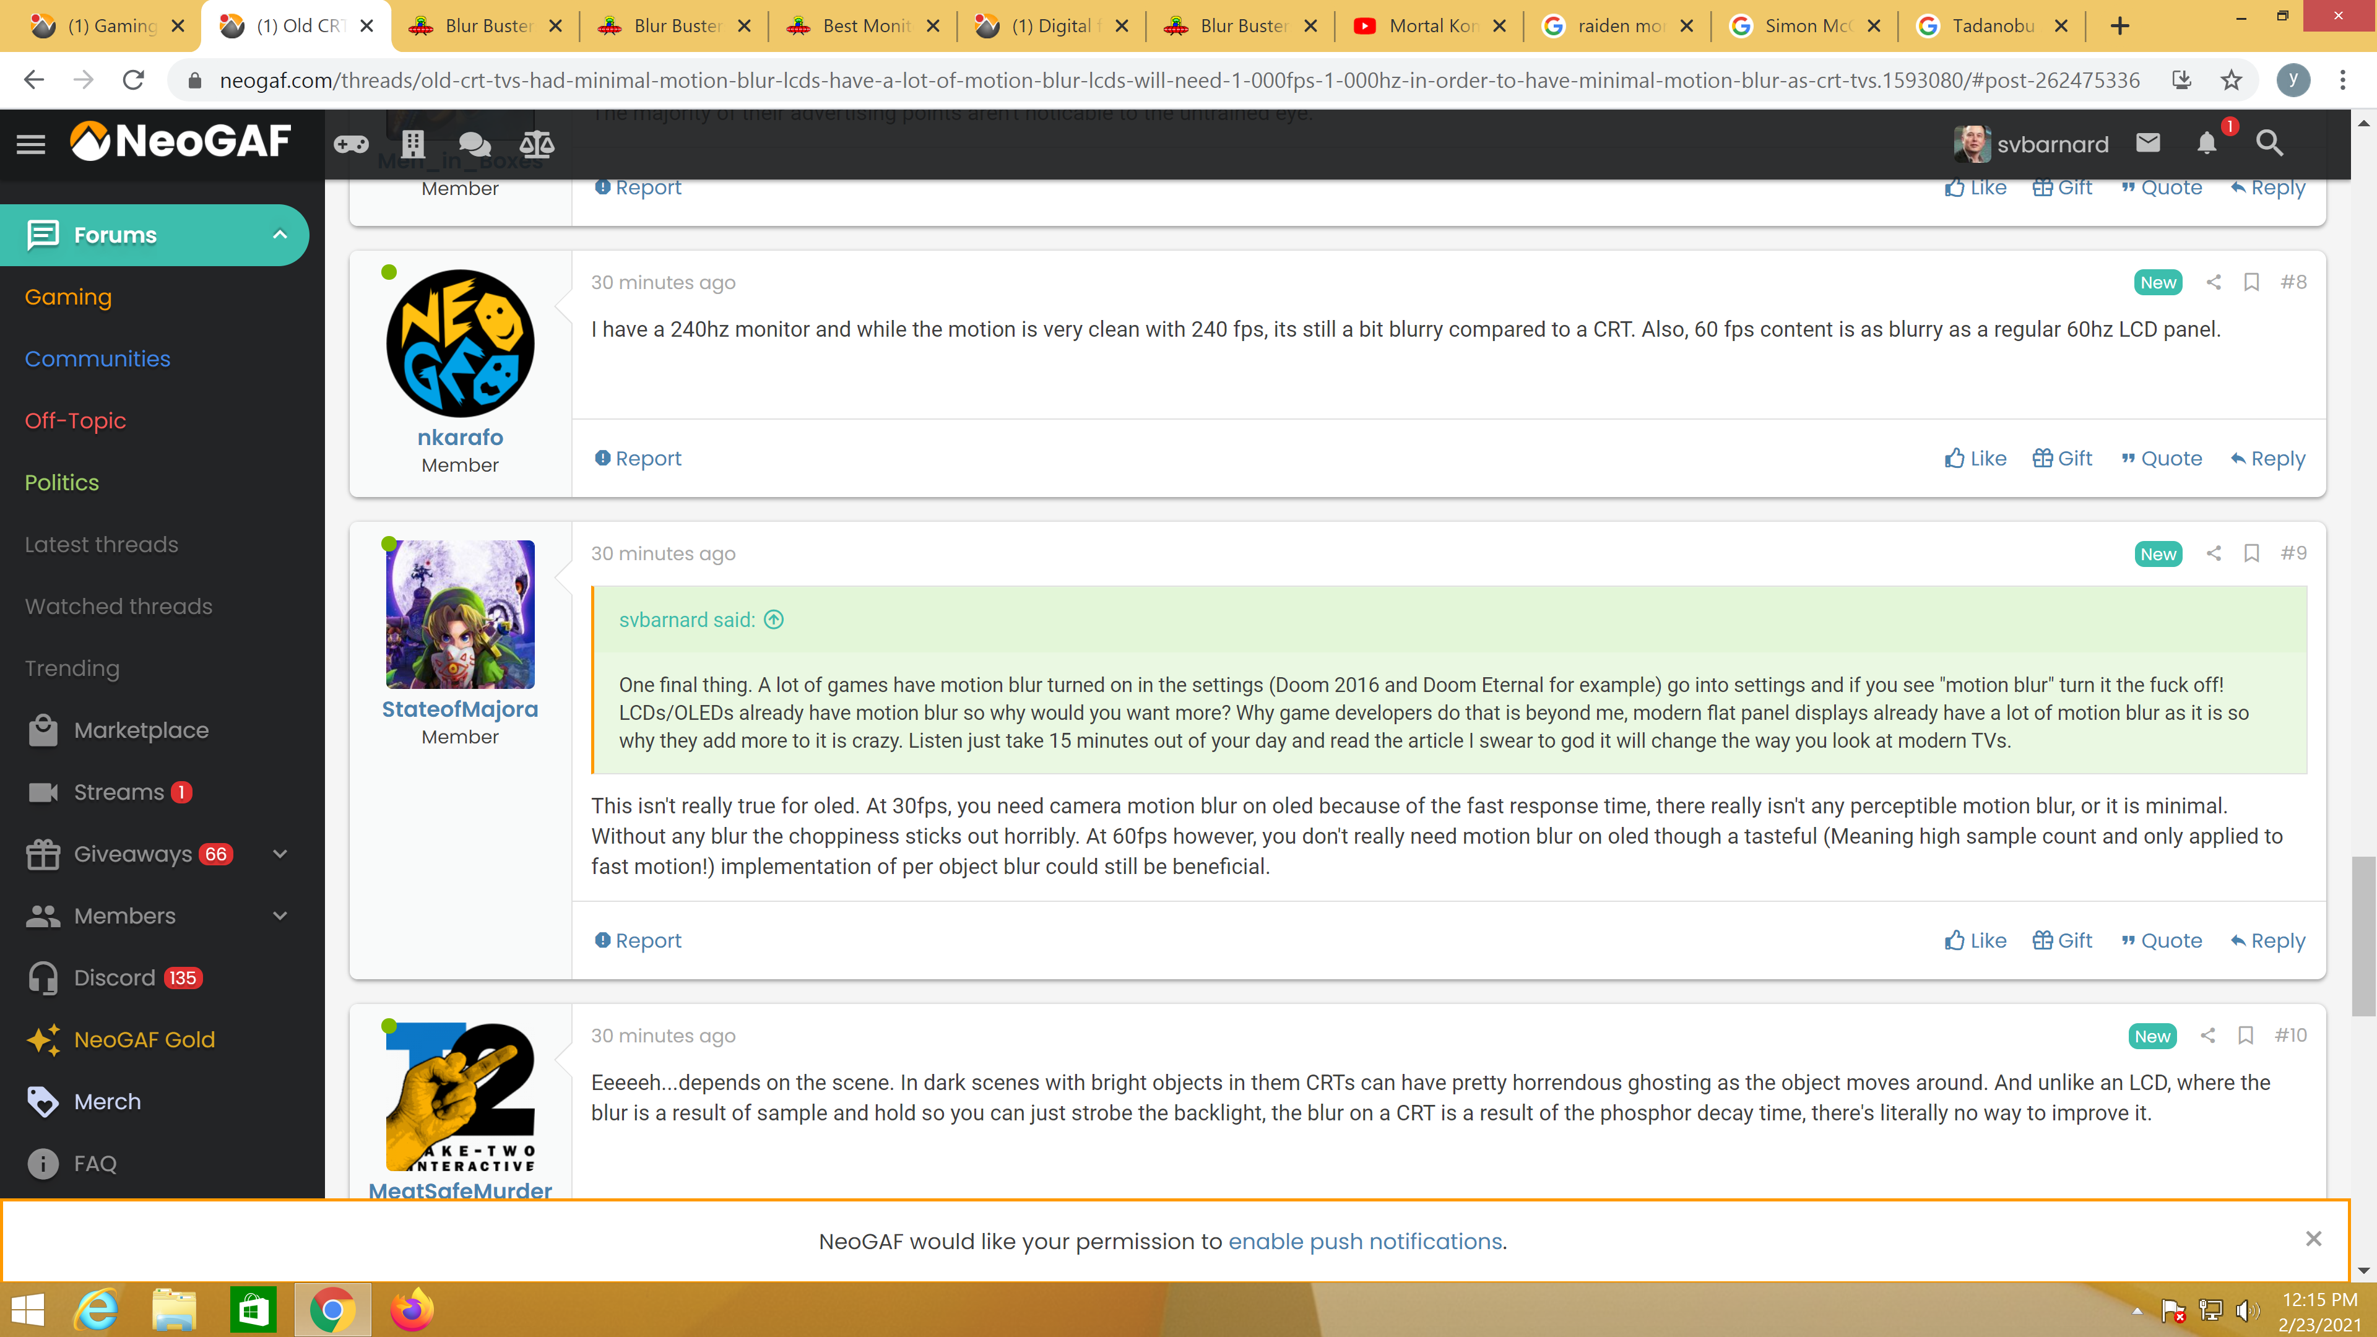Open the Streams sidebar item

coord(109,792)
